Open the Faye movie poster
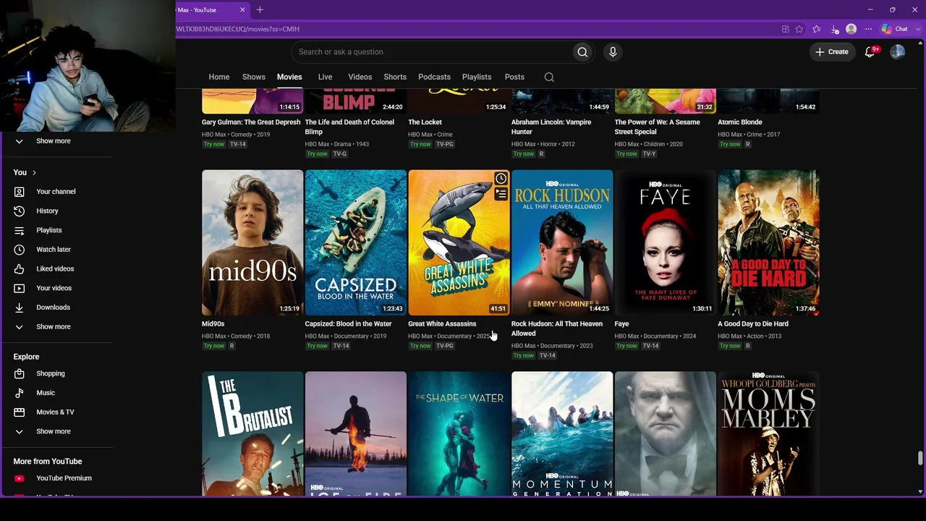 pos(666,242)
